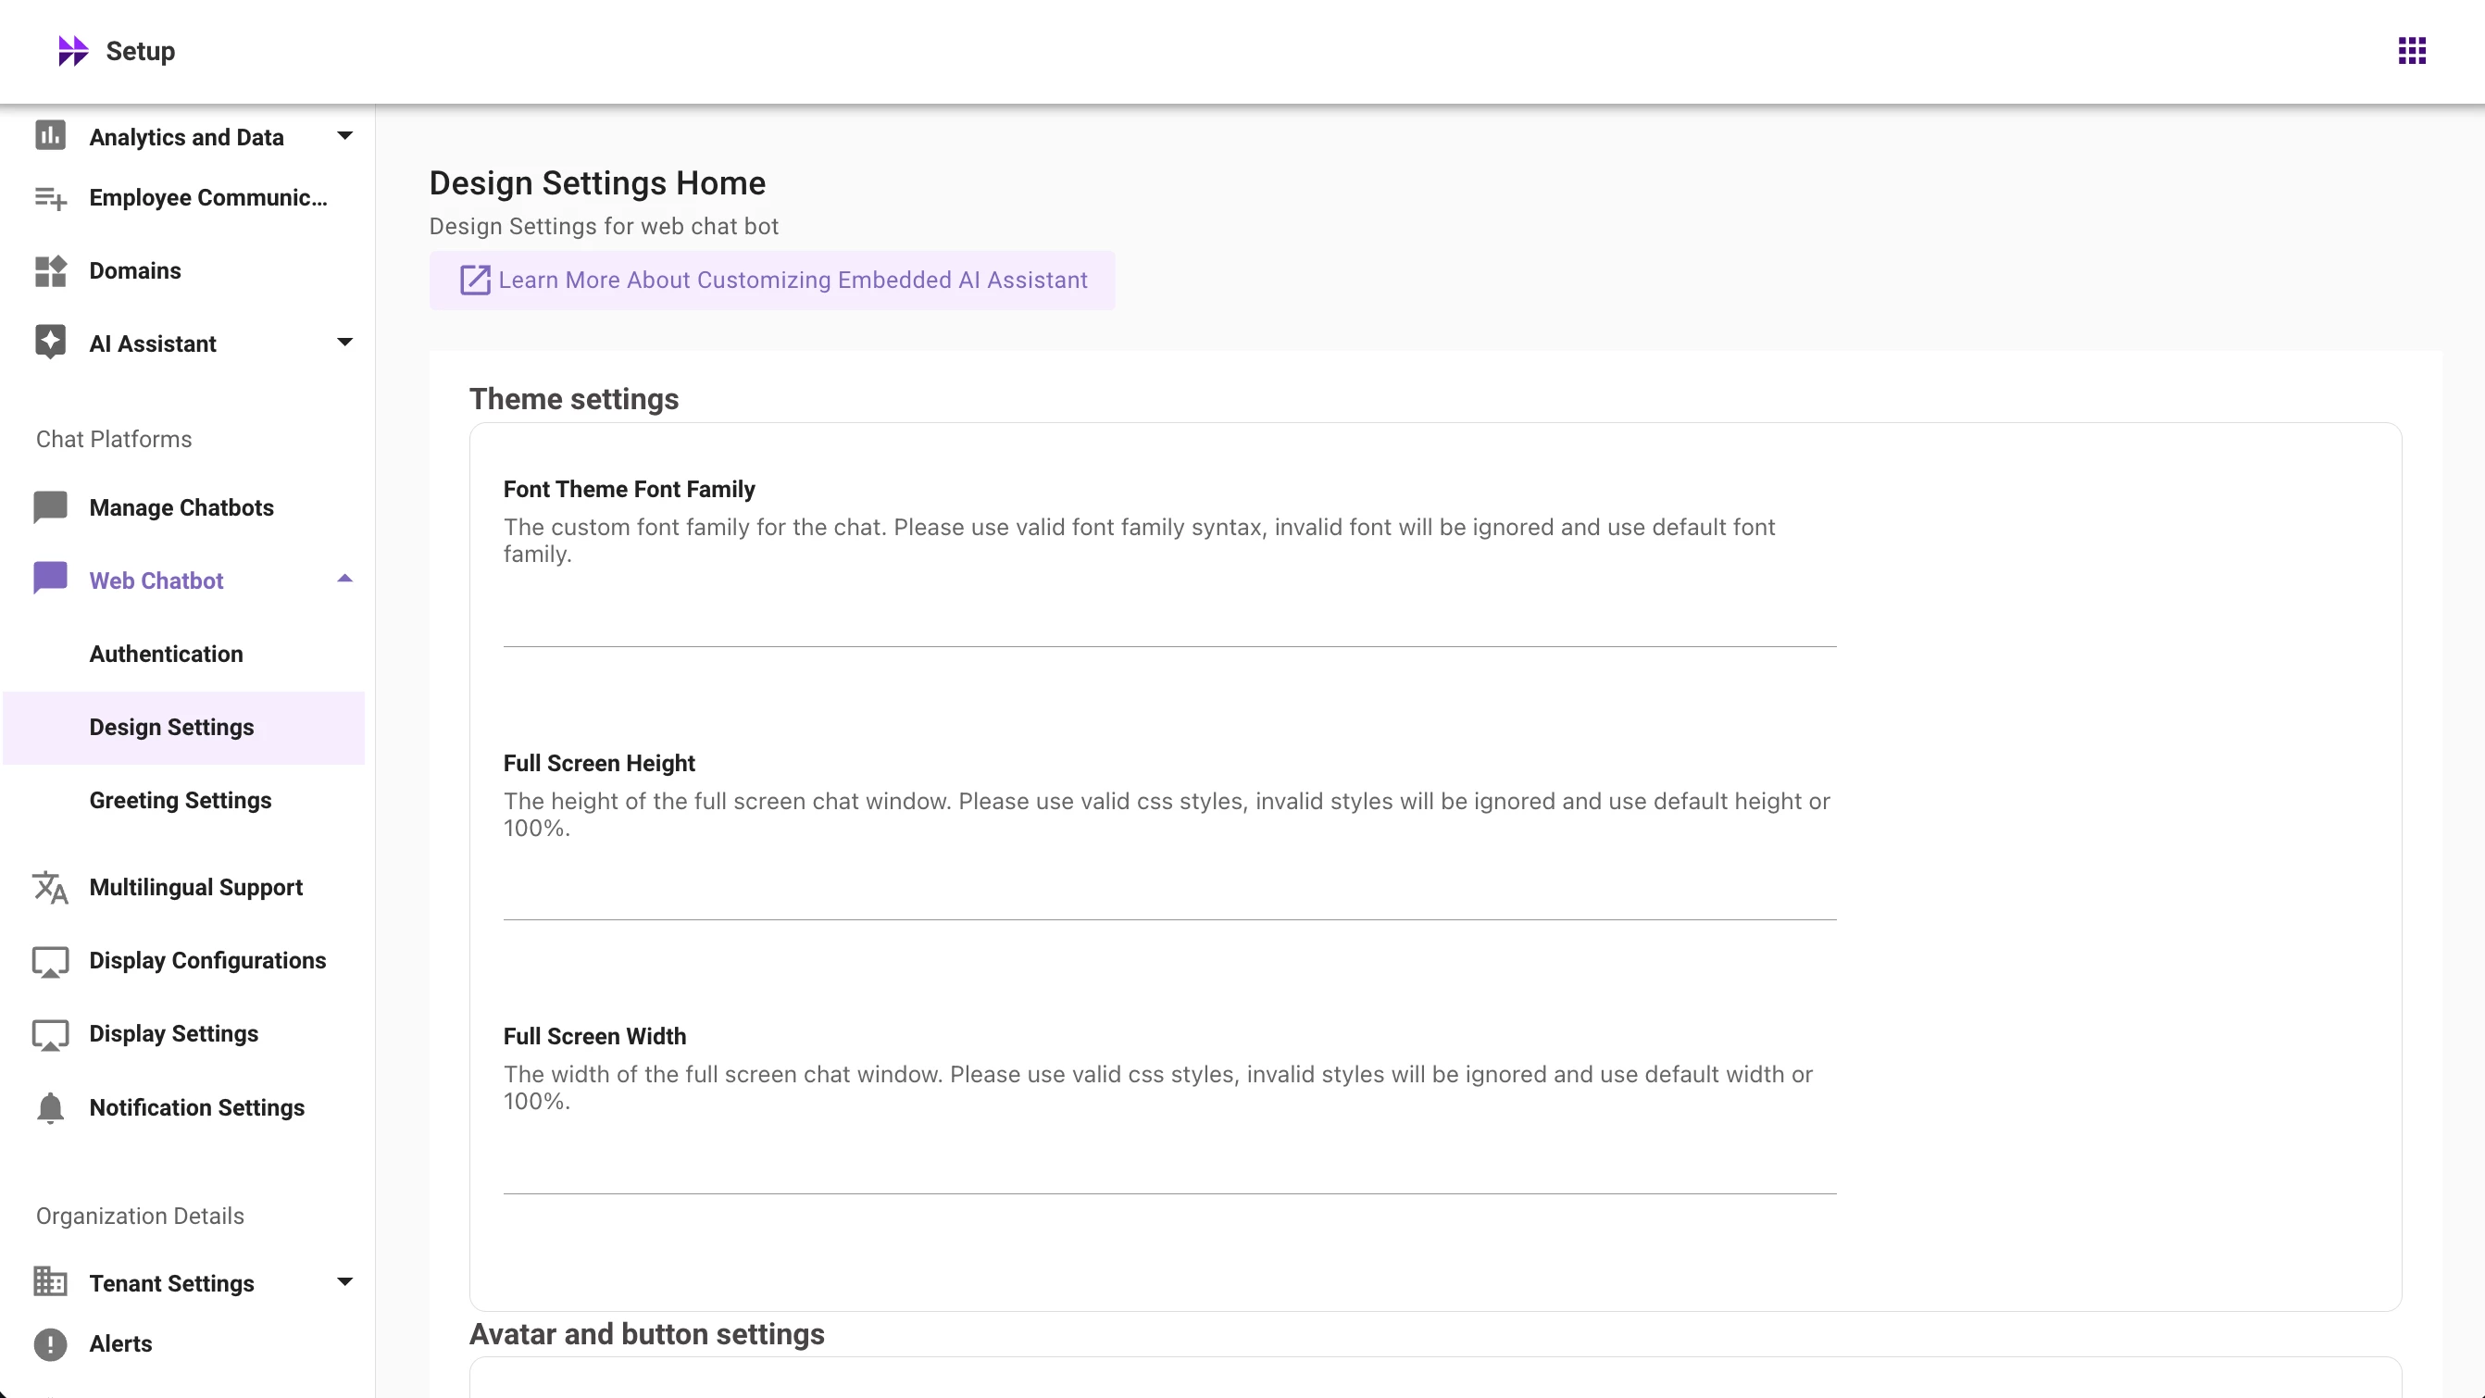The width and height of the screenshot is (2485, 1398).
Task: Expand the Tenant Settings dropdown arrow
Action: point(344,1282)
